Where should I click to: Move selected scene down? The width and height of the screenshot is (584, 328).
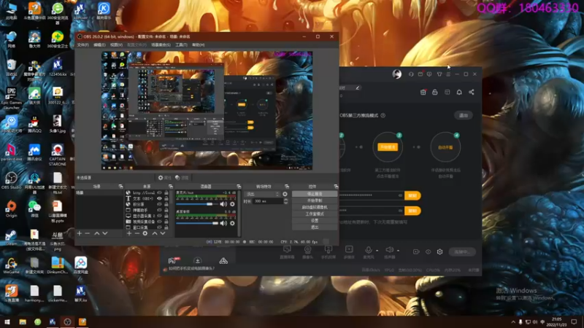[x=105, y=233]
